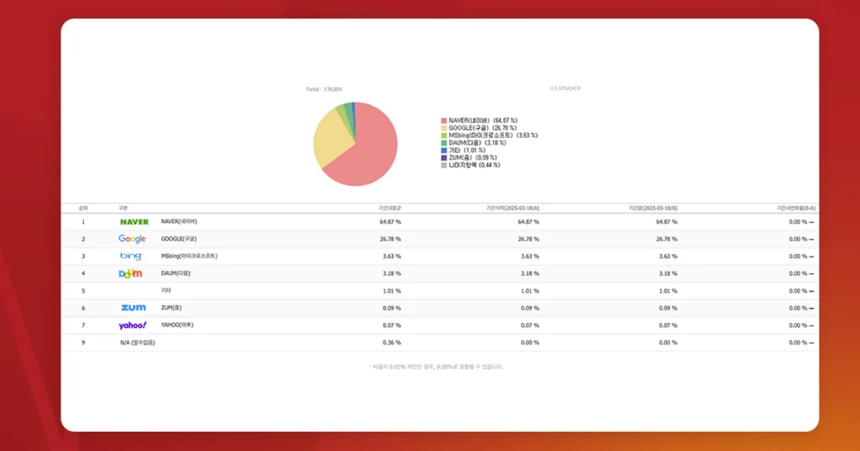The height and width of the screenshot is (451, 860).
Task: Click the purple ZUM legend swatch
Action: click(443, 158)
